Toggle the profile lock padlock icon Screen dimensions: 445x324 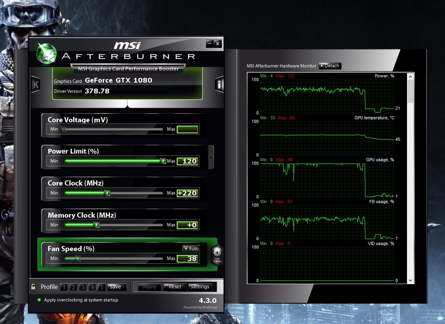(x=33, y=286)
